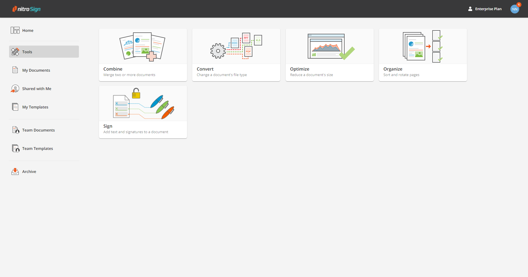The image size is (528, 277).
Task: Click the Home dashboard icon in sidebar
Action: pyautogui.click(x=15, y=30)
